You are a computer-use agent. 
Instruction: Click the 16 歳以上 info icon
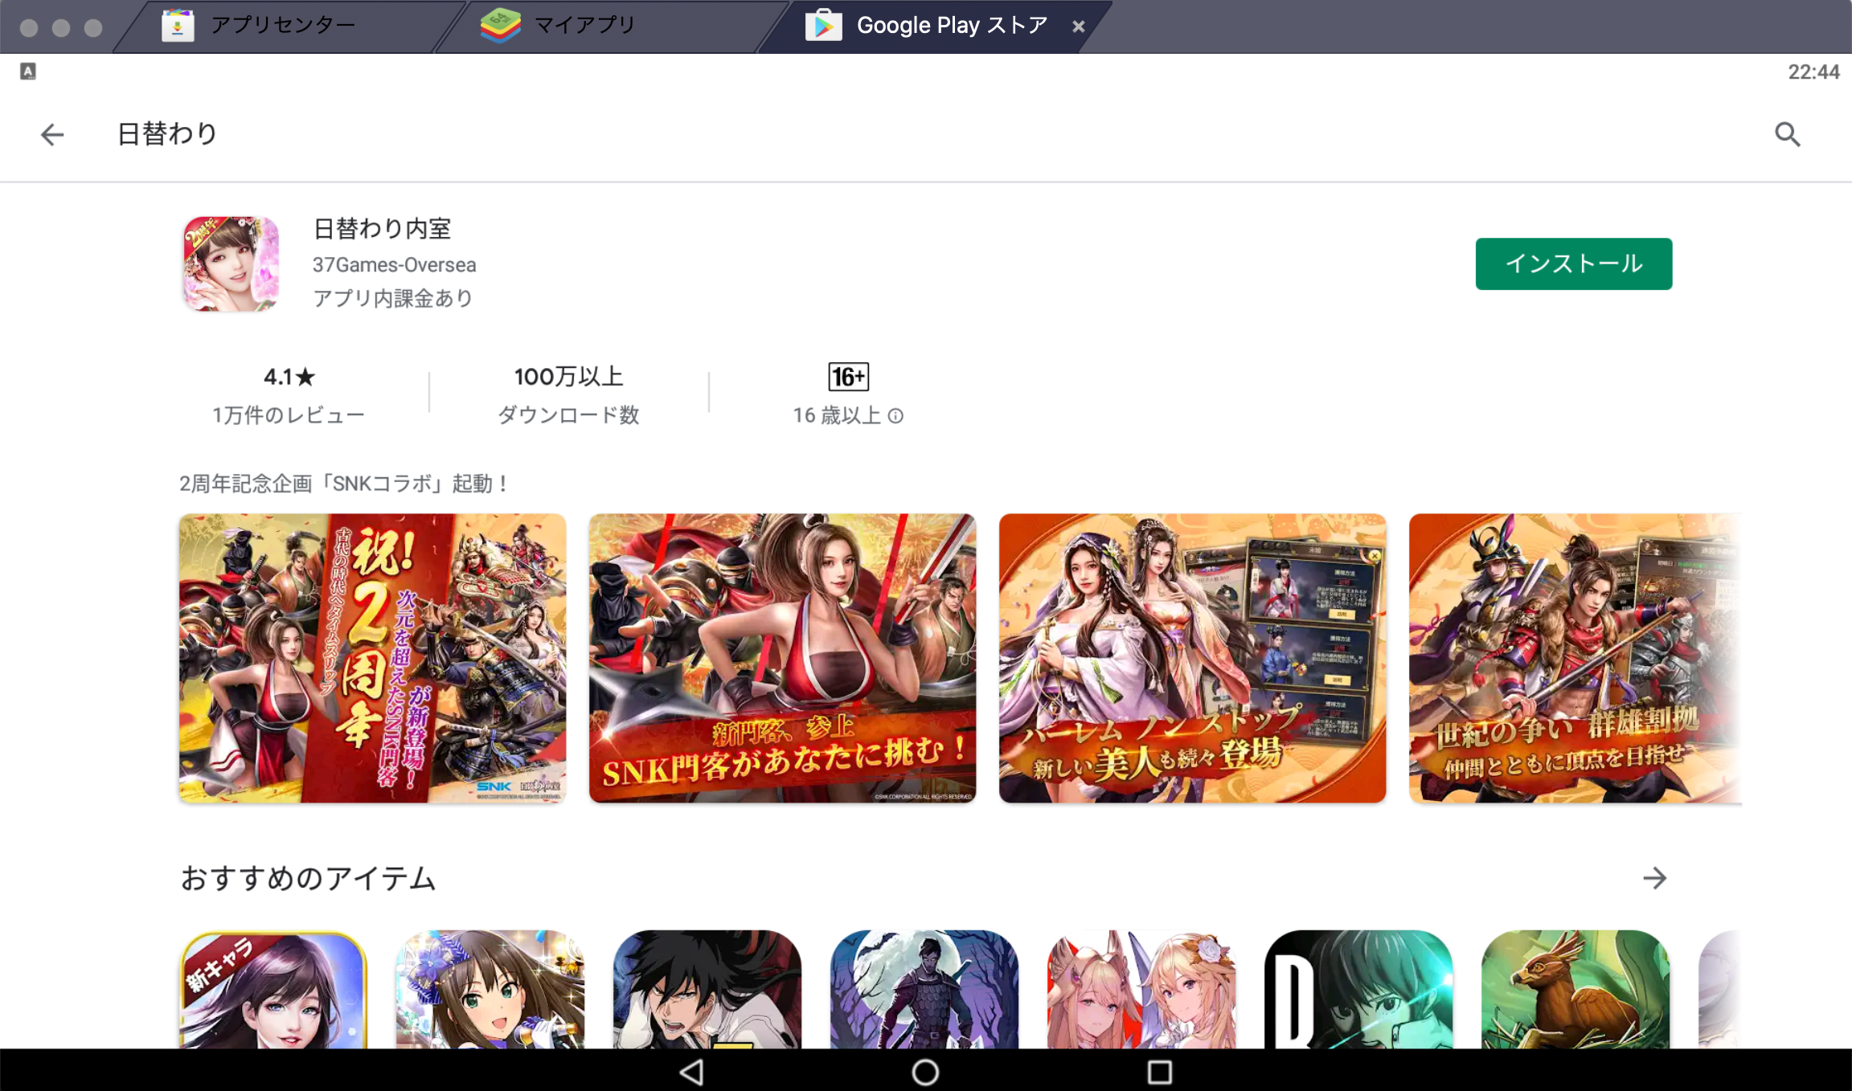click(x=895, y=416)
